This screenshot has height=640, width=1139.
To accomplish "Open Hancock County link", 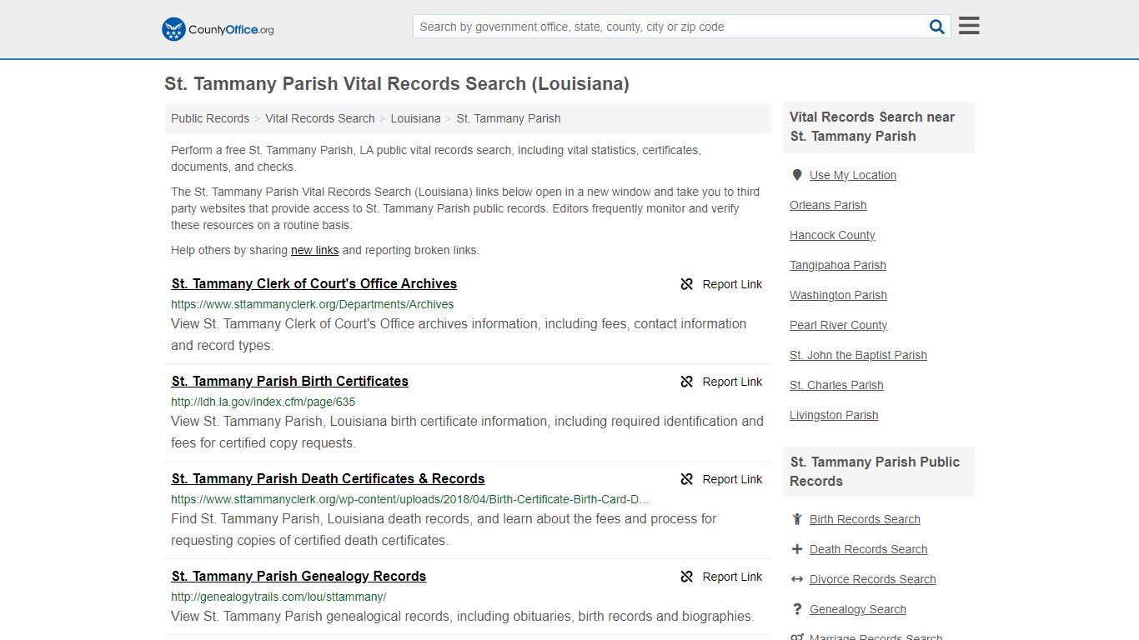I will click(x=832, y=235).
